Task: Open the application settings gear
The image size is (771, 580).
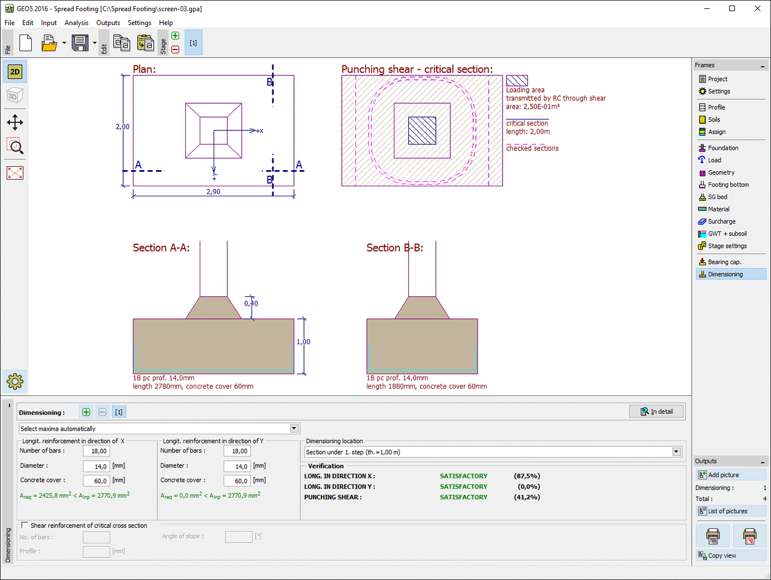Action: click(15, 381)
